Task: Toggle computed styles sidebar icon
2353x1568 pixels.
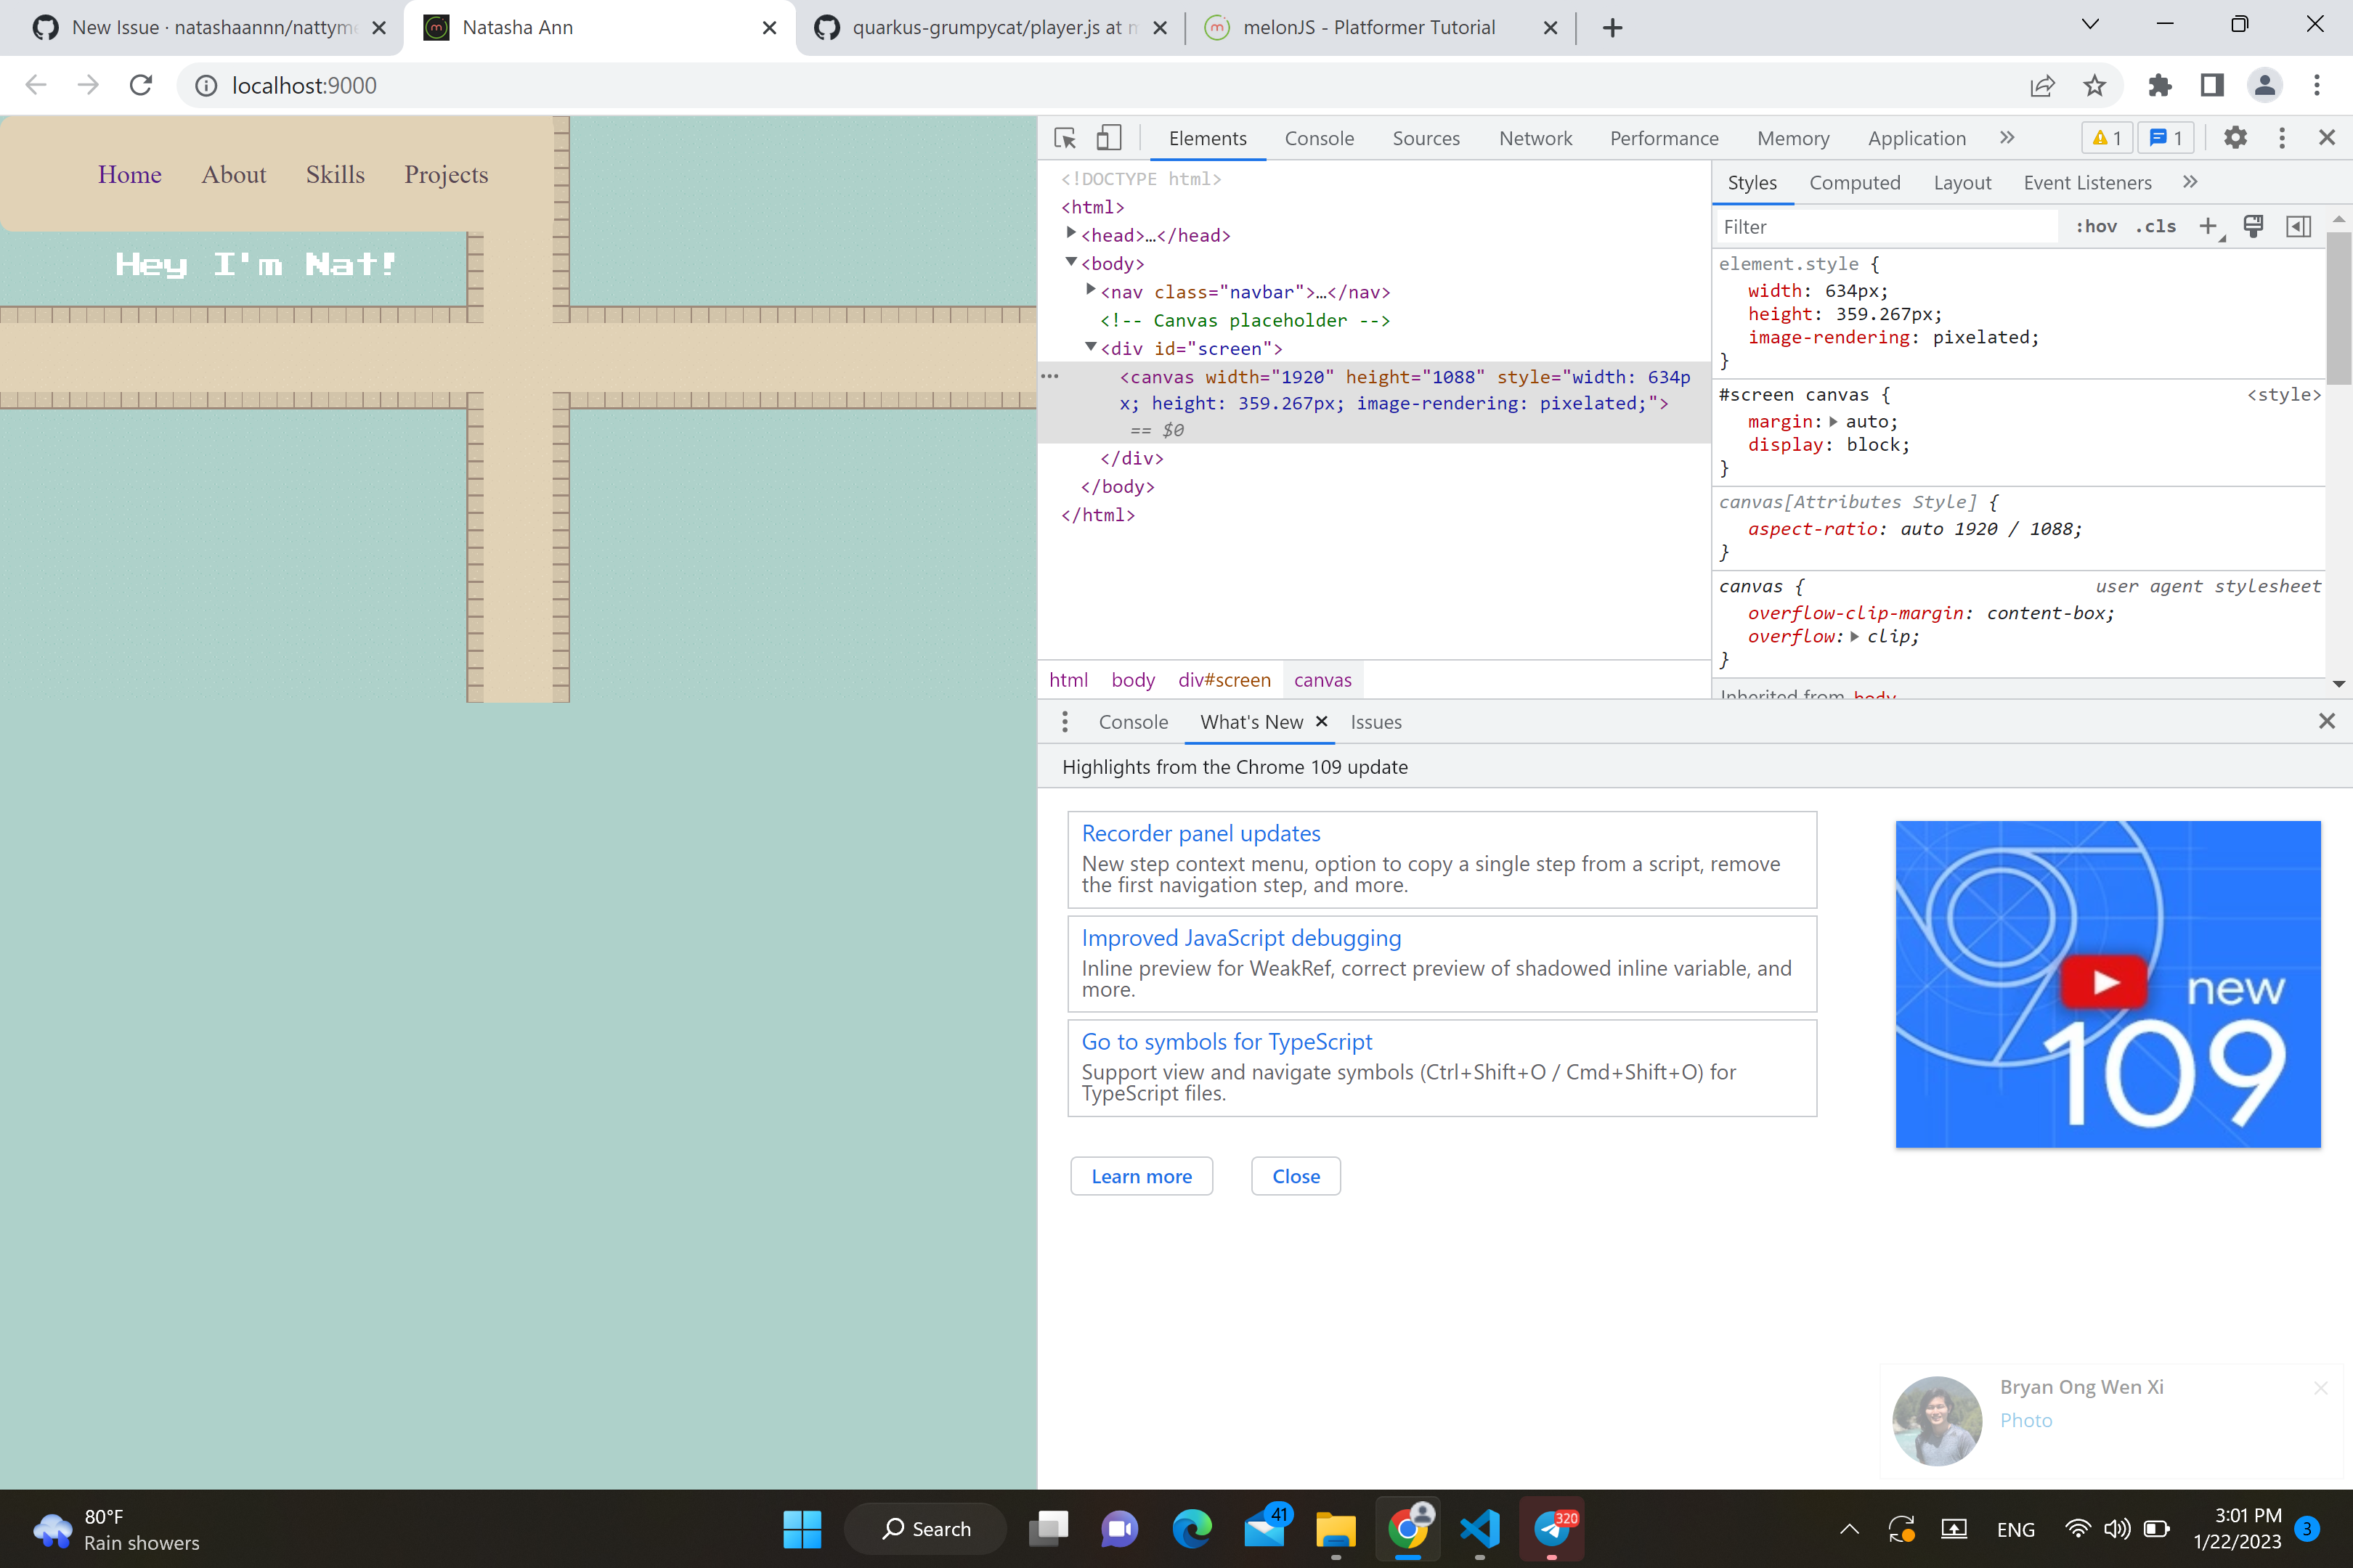Action: pos(2298,227)
